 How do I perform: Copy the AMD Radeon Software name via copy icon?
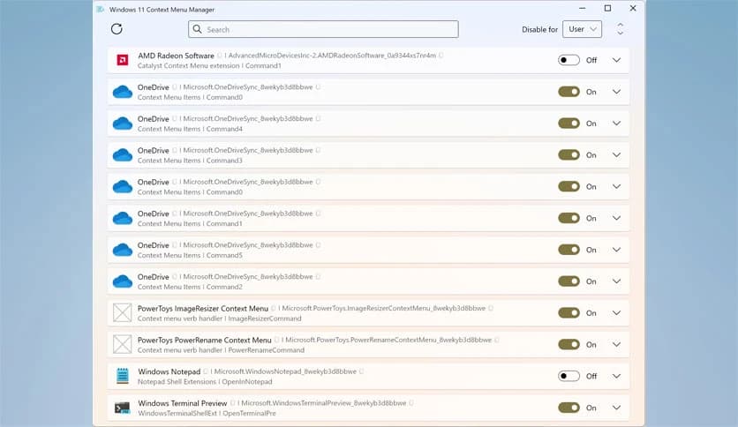pyautogui.click(x=219, y=56)
